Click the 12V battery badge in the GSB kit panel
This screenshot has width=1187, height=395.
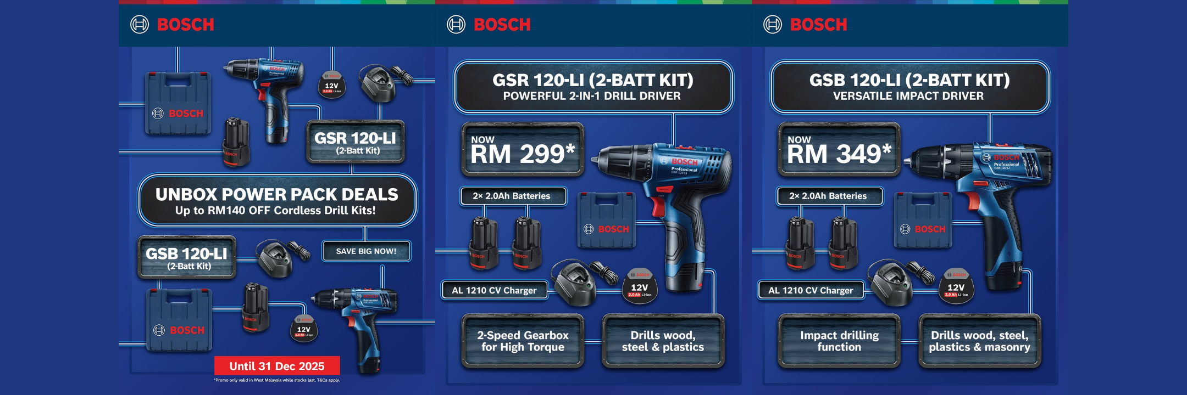[x=956, y=286]
